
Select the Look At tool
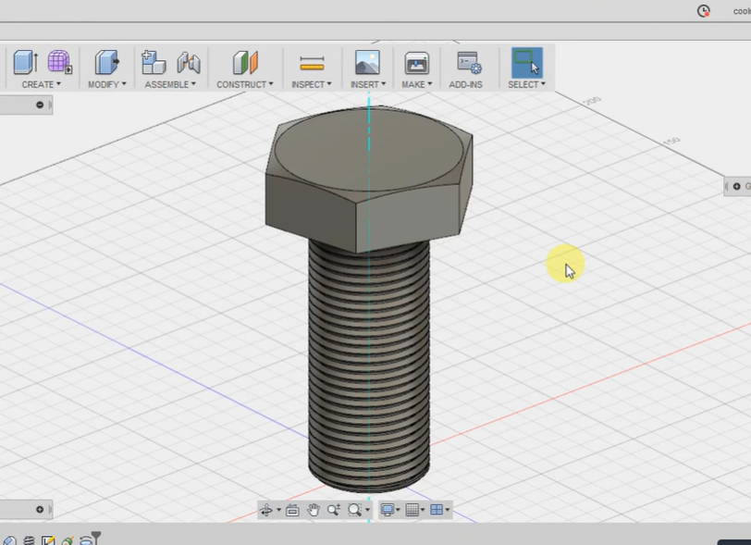(x=291, y=509)
